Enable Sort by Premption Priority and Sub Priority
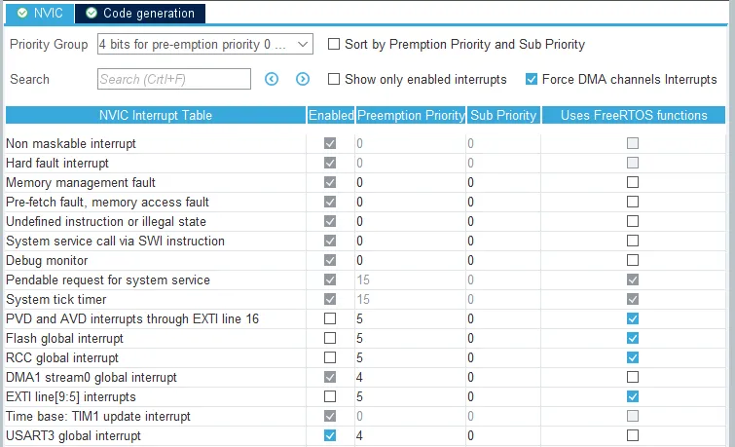The height and width of the screenshot is (447, 735). point(334,44)
